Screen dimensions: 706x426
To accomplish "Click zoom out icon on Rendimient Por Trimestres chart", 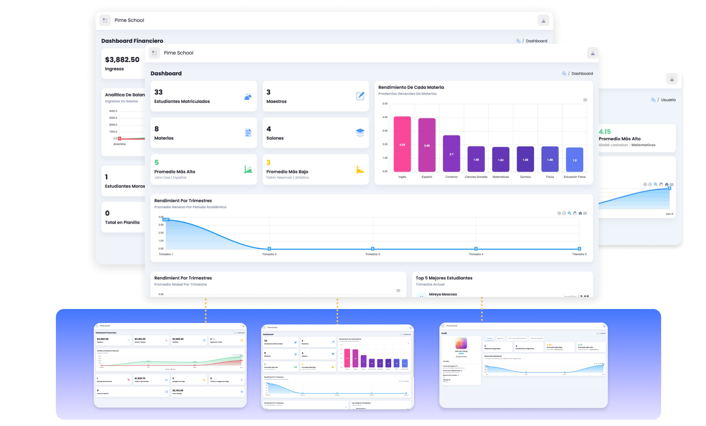I will tap(564, 213).
